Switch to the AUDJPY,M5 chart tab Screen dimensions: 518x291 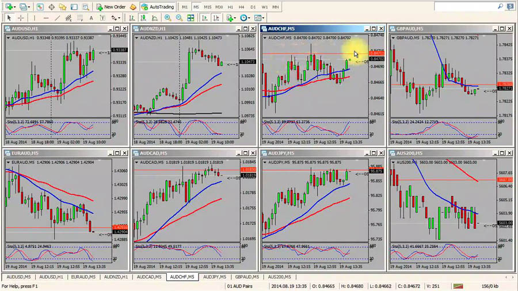tap(215, 277)
